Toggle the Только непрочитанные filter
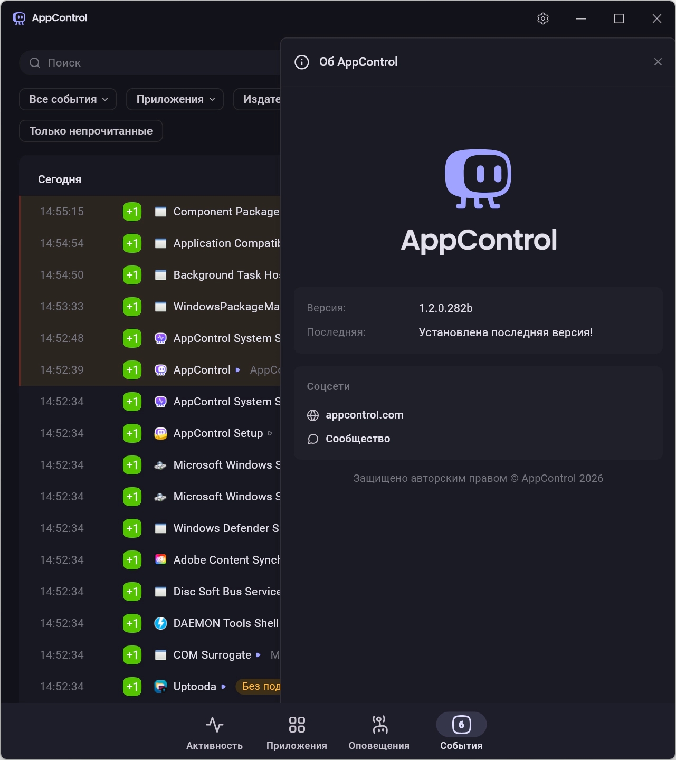 (x=91, y=131)
